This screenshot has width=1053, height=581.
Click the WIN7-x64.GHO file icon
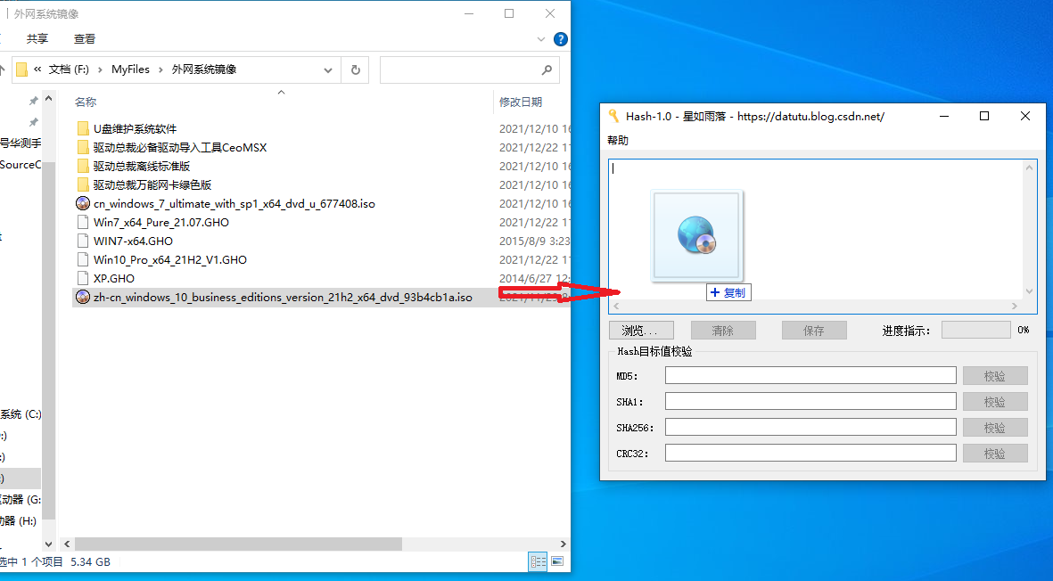(x=83, y=241)
